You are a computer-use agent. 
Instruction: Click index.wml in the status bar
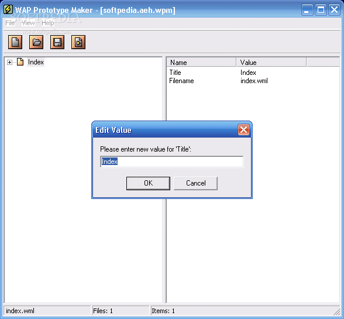20,311
